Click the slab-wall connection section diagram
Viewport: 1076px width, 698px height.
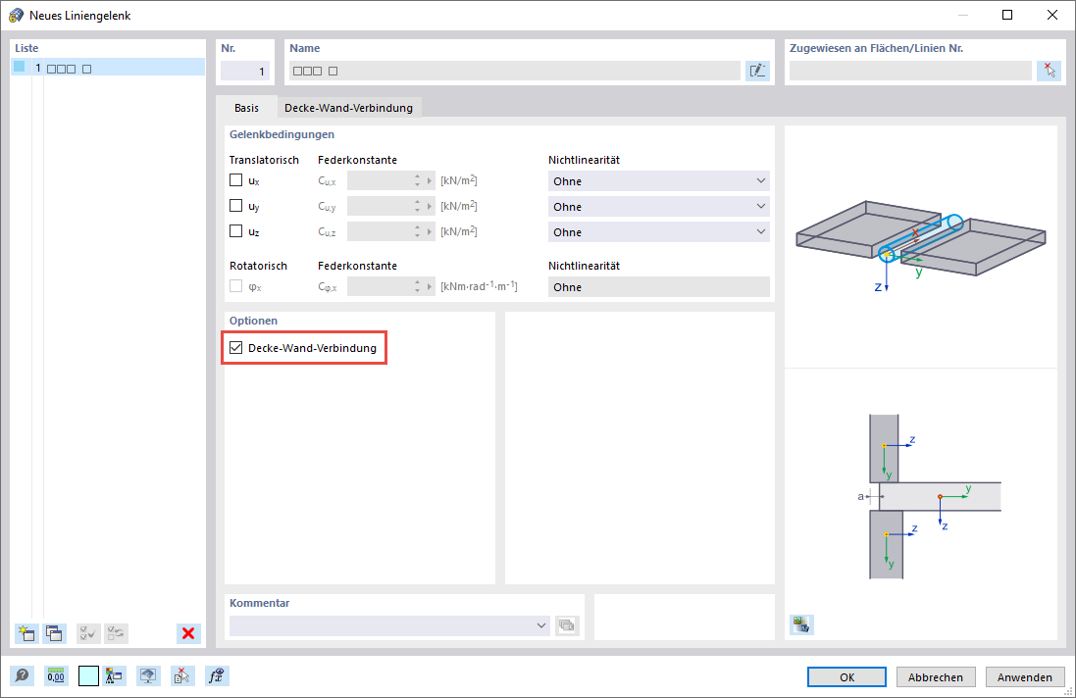click(928, 496)
